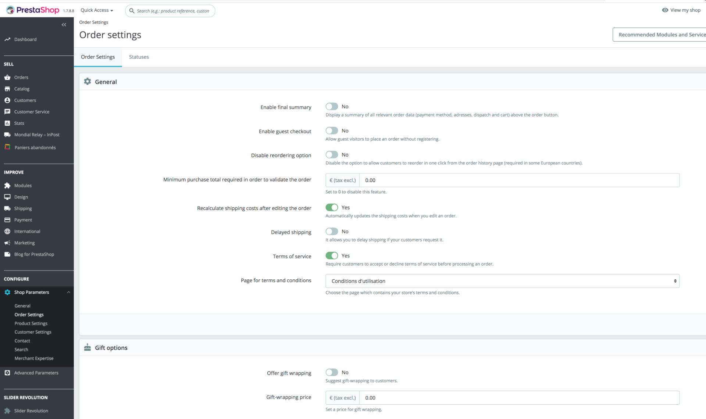Image resolution: width=706 pixels, height=419 pixels.
Task: Enable guest checkout toggle
Action: coord(332,130)
